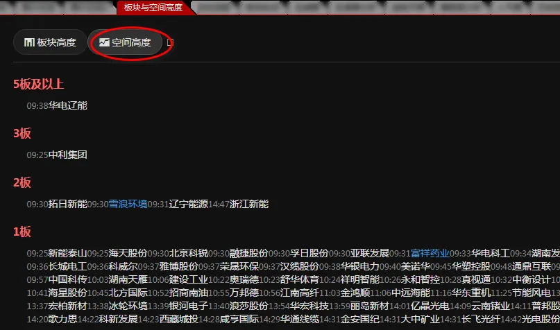
Task: Open stock 歌力思
Action: point(63,319)
